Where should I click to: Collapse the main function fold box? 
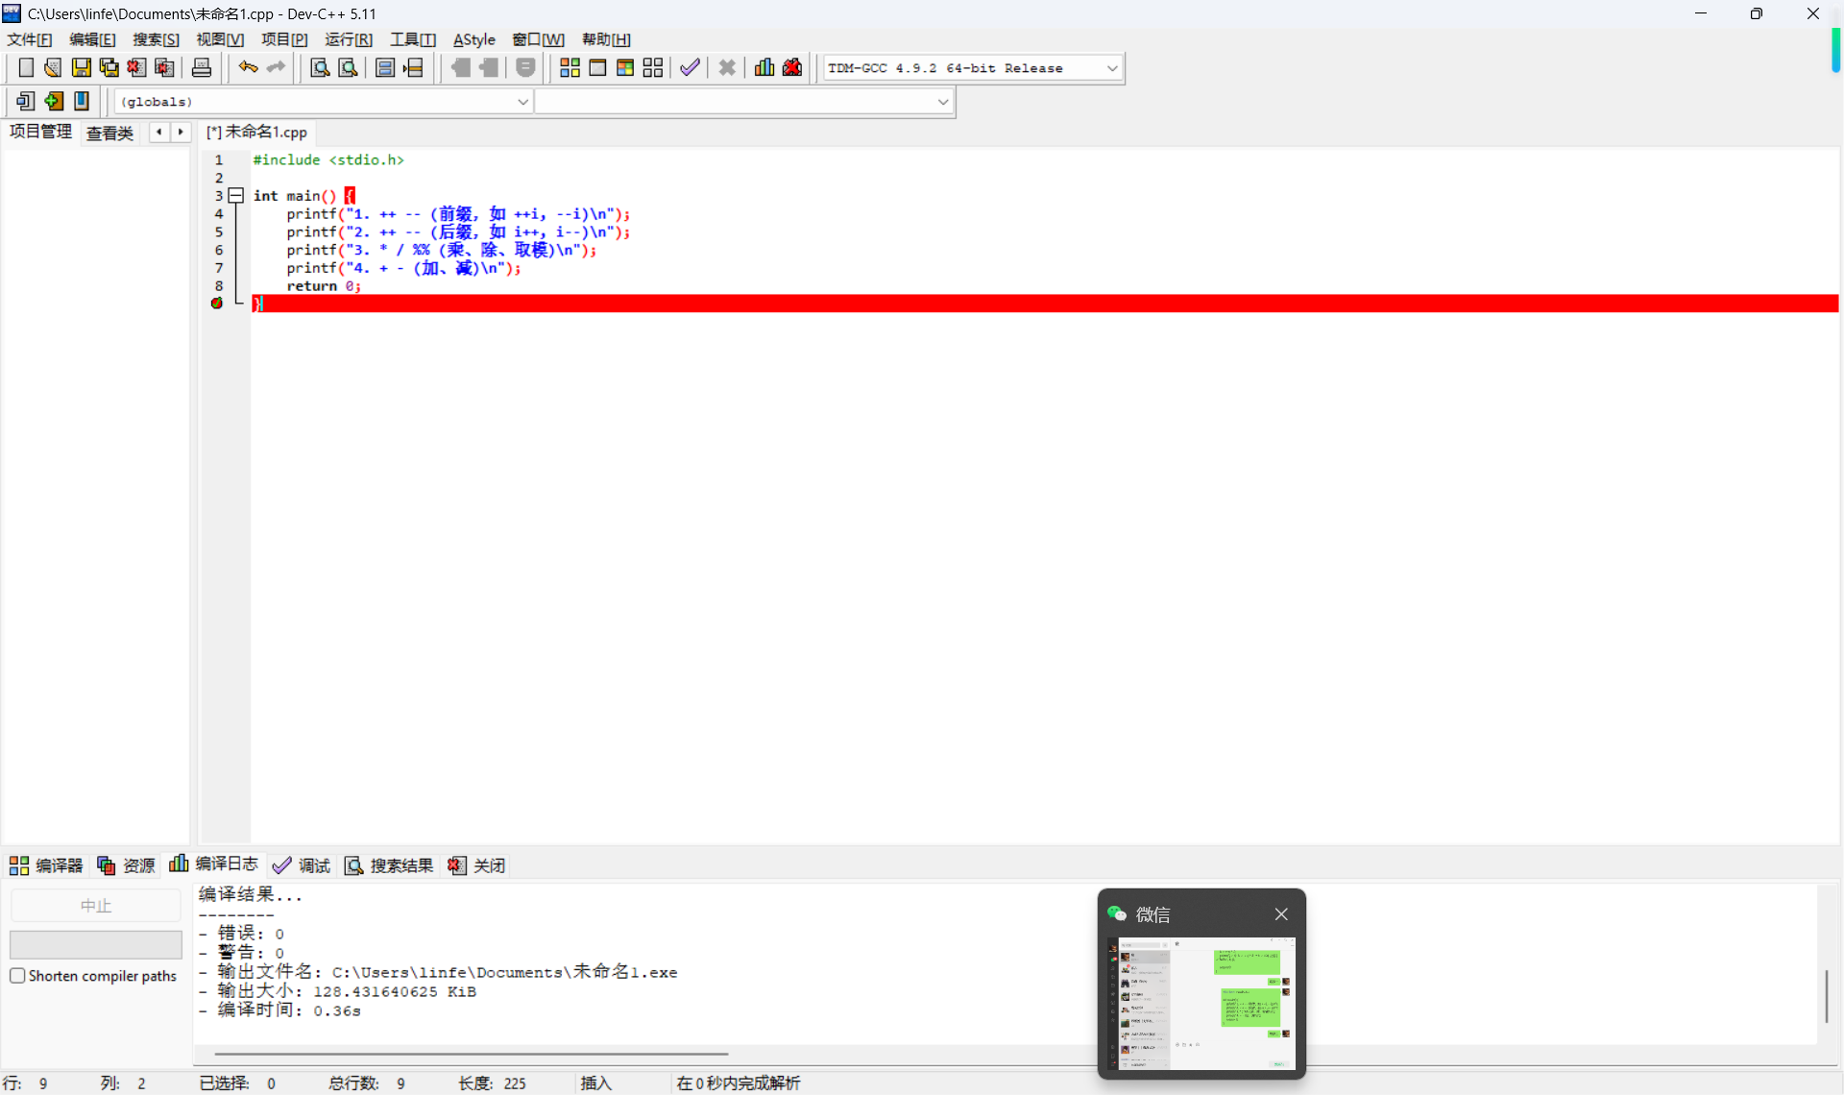(236, 196)
